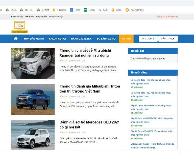Open the SO SÁNH XE HƠI menu
Viewport: 194px width, 153px height.
(x=107, y=39)
